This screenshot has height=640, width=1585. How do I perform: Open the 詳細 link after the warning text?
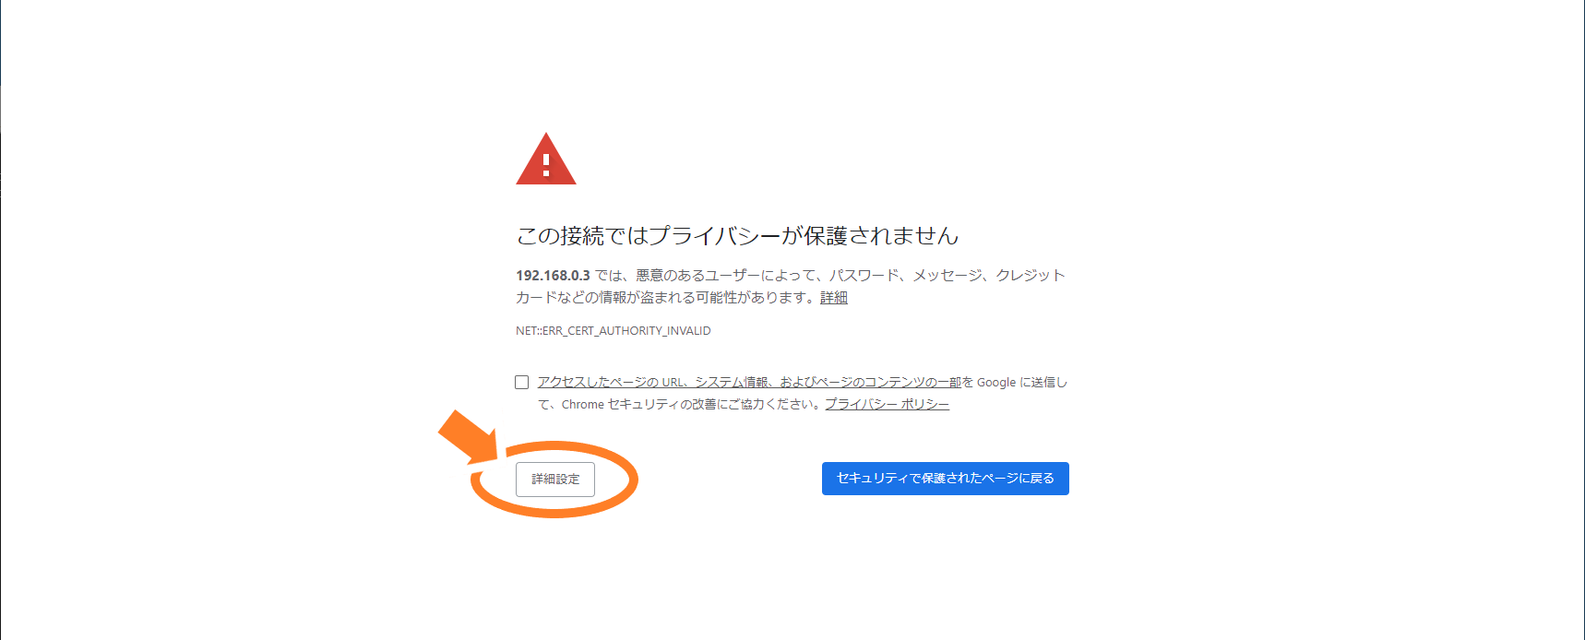pyautogui.click(x=834, y=298)
